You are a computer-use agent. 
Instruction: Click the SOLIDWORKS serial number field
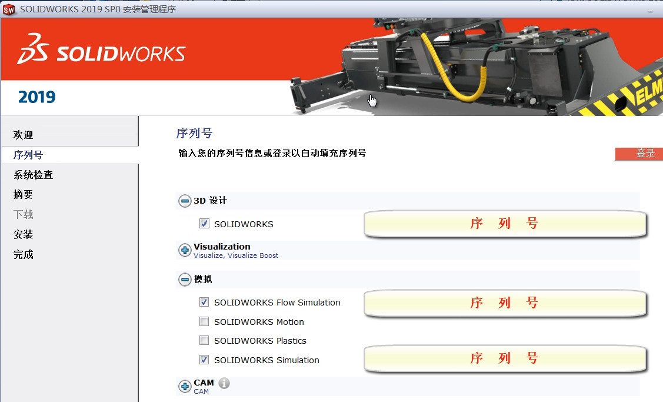tap(505, 224)
